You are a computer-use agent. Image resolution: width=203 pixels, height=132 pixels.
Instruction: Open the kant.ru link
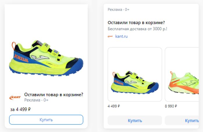tap(121, 37)
